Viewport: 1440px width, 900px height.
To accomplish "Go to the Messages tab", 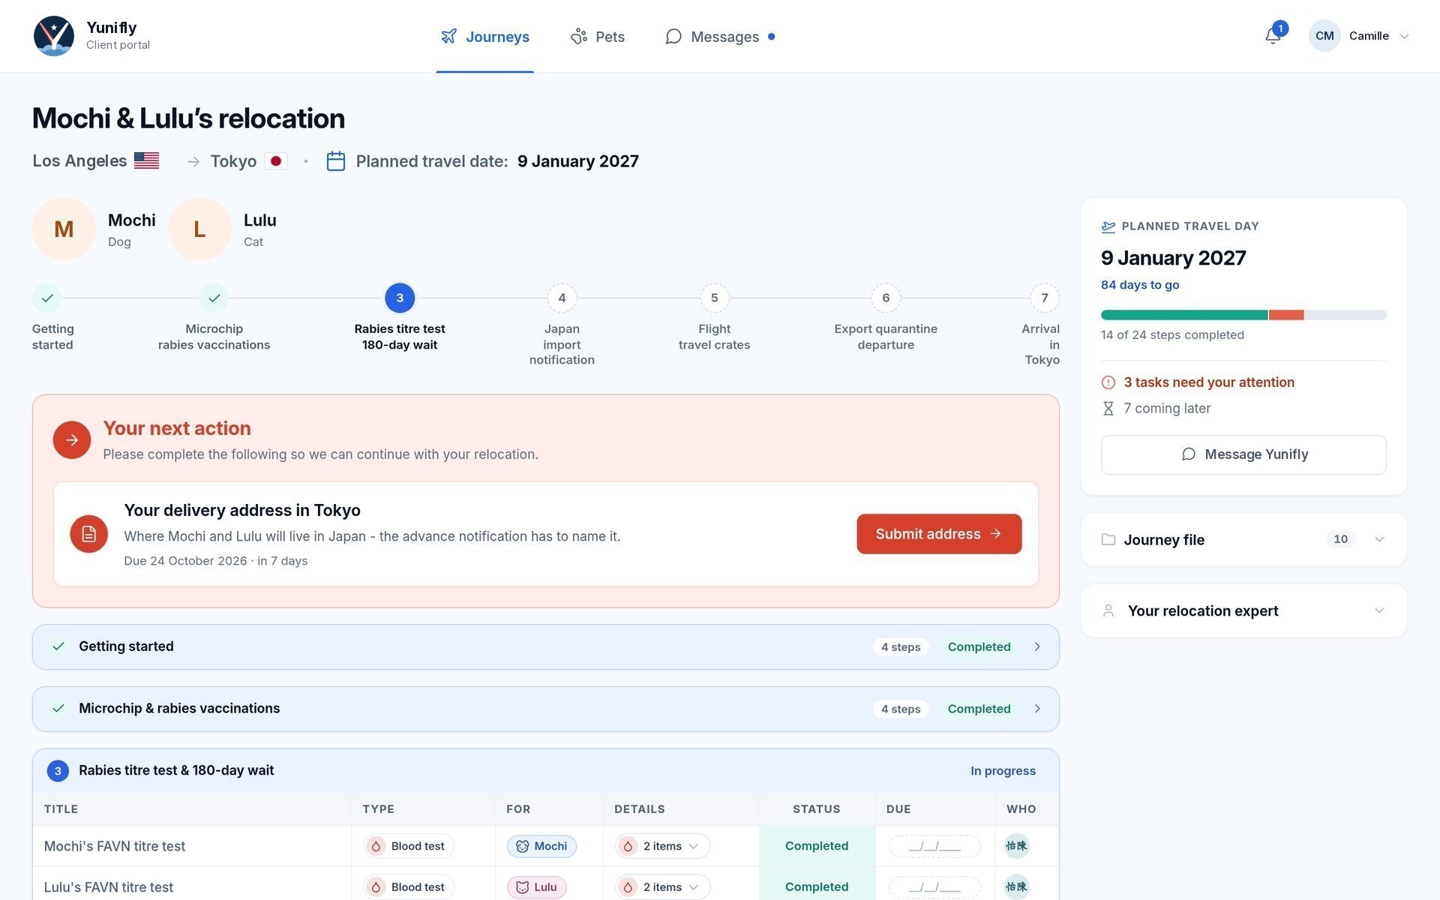I will click(x=720, y=37).
